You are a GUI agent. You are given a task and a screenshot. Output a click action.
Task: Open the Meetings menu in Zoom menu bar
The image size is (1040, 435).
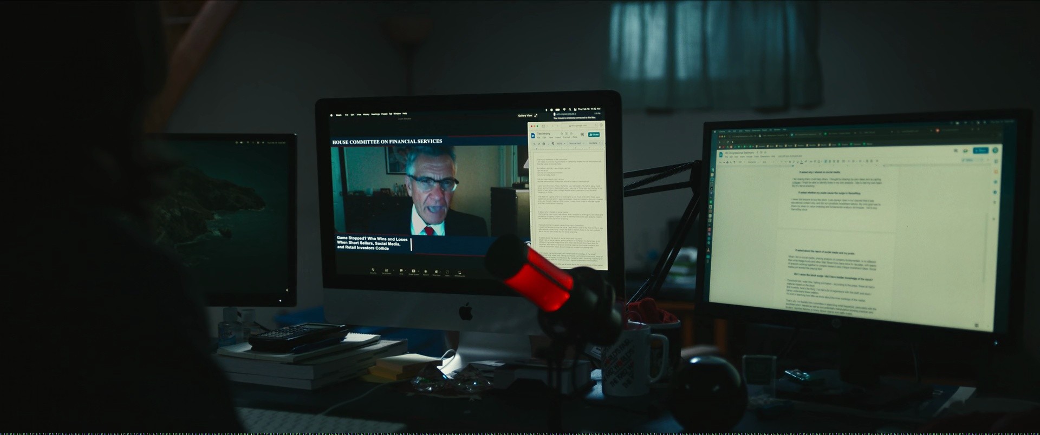375,114
